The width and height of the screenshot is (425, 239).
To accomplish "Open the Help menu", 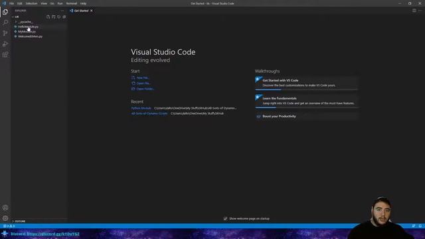I will pyautogui.click(x=83, y=3).
